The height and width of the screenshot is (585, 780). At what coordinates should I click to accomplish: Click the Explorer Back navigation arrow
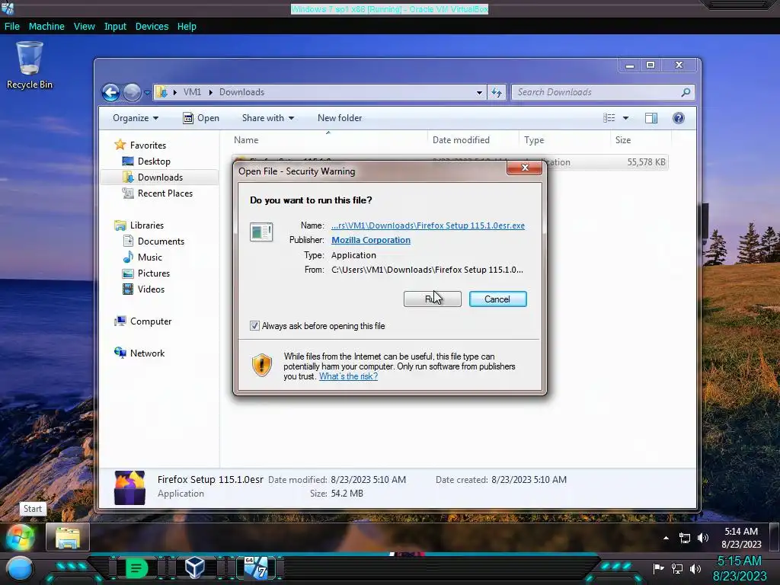point(110,92)
